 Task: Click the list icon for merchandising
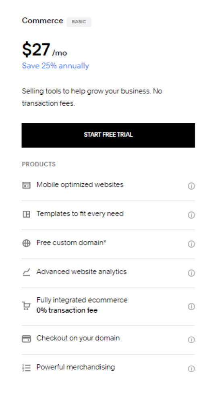click(x=26, y=368)
